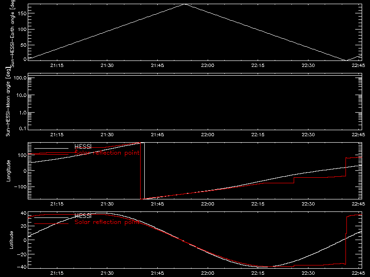Click 100 tick on Longitude axis
Image resolution: width=370 pixels, height=277 pixels.
coord(22,155)
